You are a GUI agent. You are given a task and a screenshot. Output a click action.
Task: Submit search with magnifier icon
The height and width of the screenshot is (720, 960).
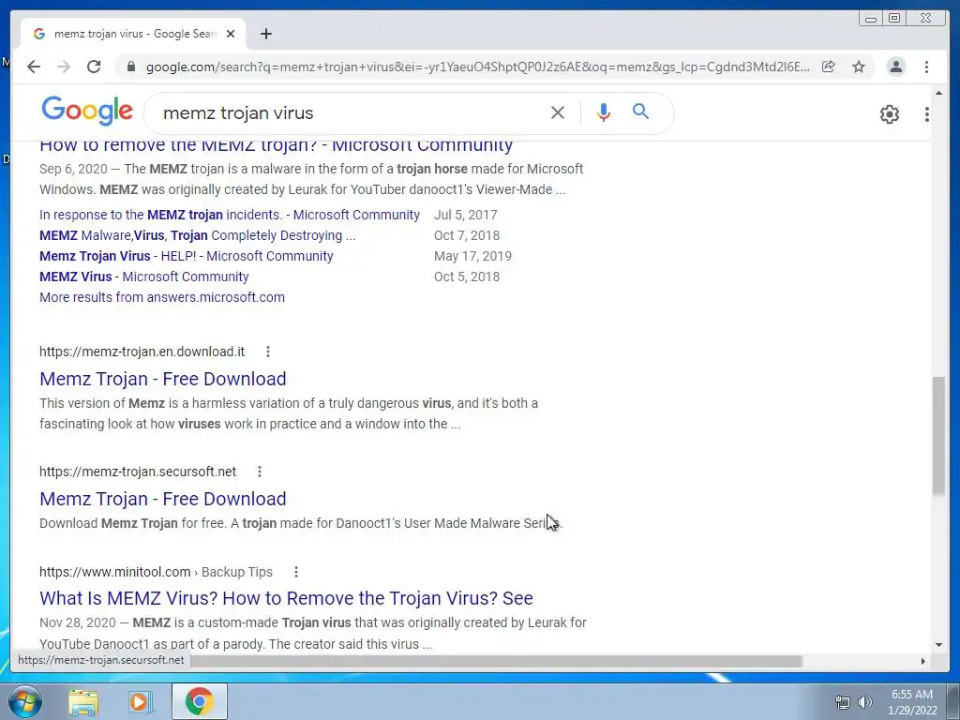click(x=640, y=112)
